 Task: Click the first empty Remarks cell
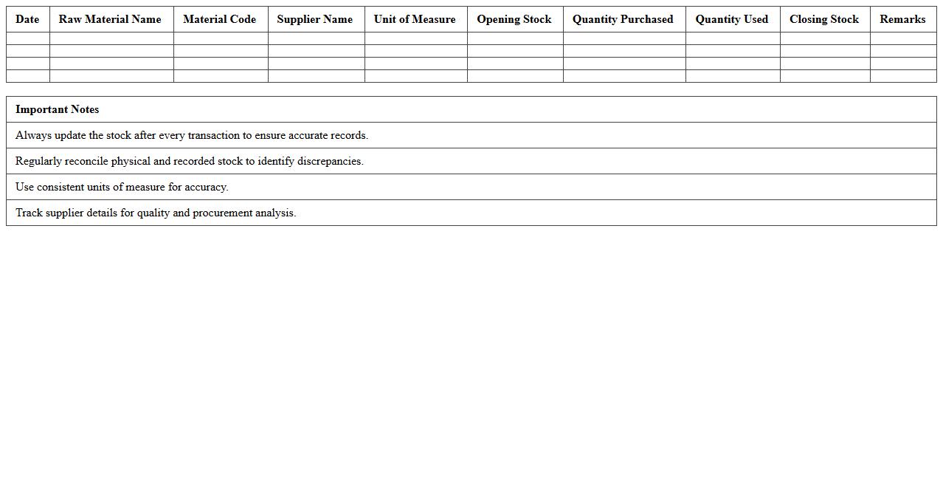click(x=902, y=38)
